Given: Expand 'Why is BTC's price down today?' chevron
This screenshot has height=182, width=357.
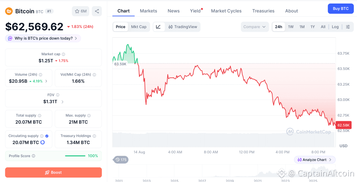Looking at the screenshot, I should [x=76, y=38].
